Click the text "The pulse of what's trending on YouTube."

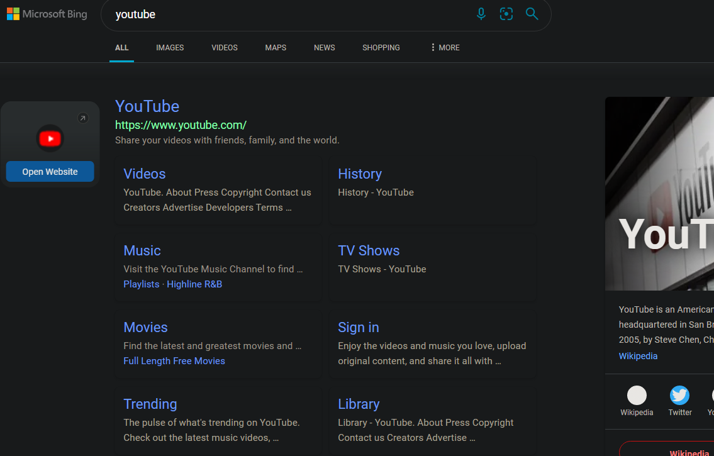pyautogui.click(x=211, y=423)
